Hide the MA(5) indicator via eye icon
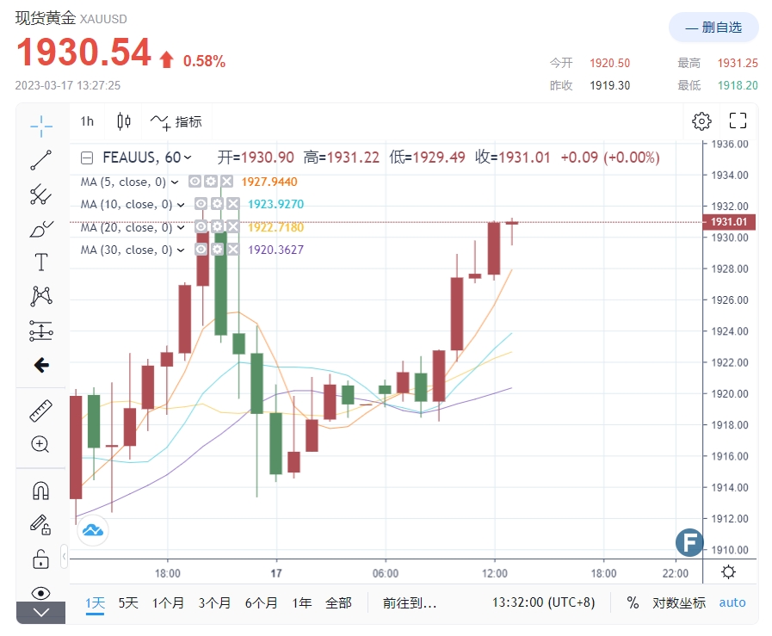This screenshot has width=772, height=636. coord(195,182)
